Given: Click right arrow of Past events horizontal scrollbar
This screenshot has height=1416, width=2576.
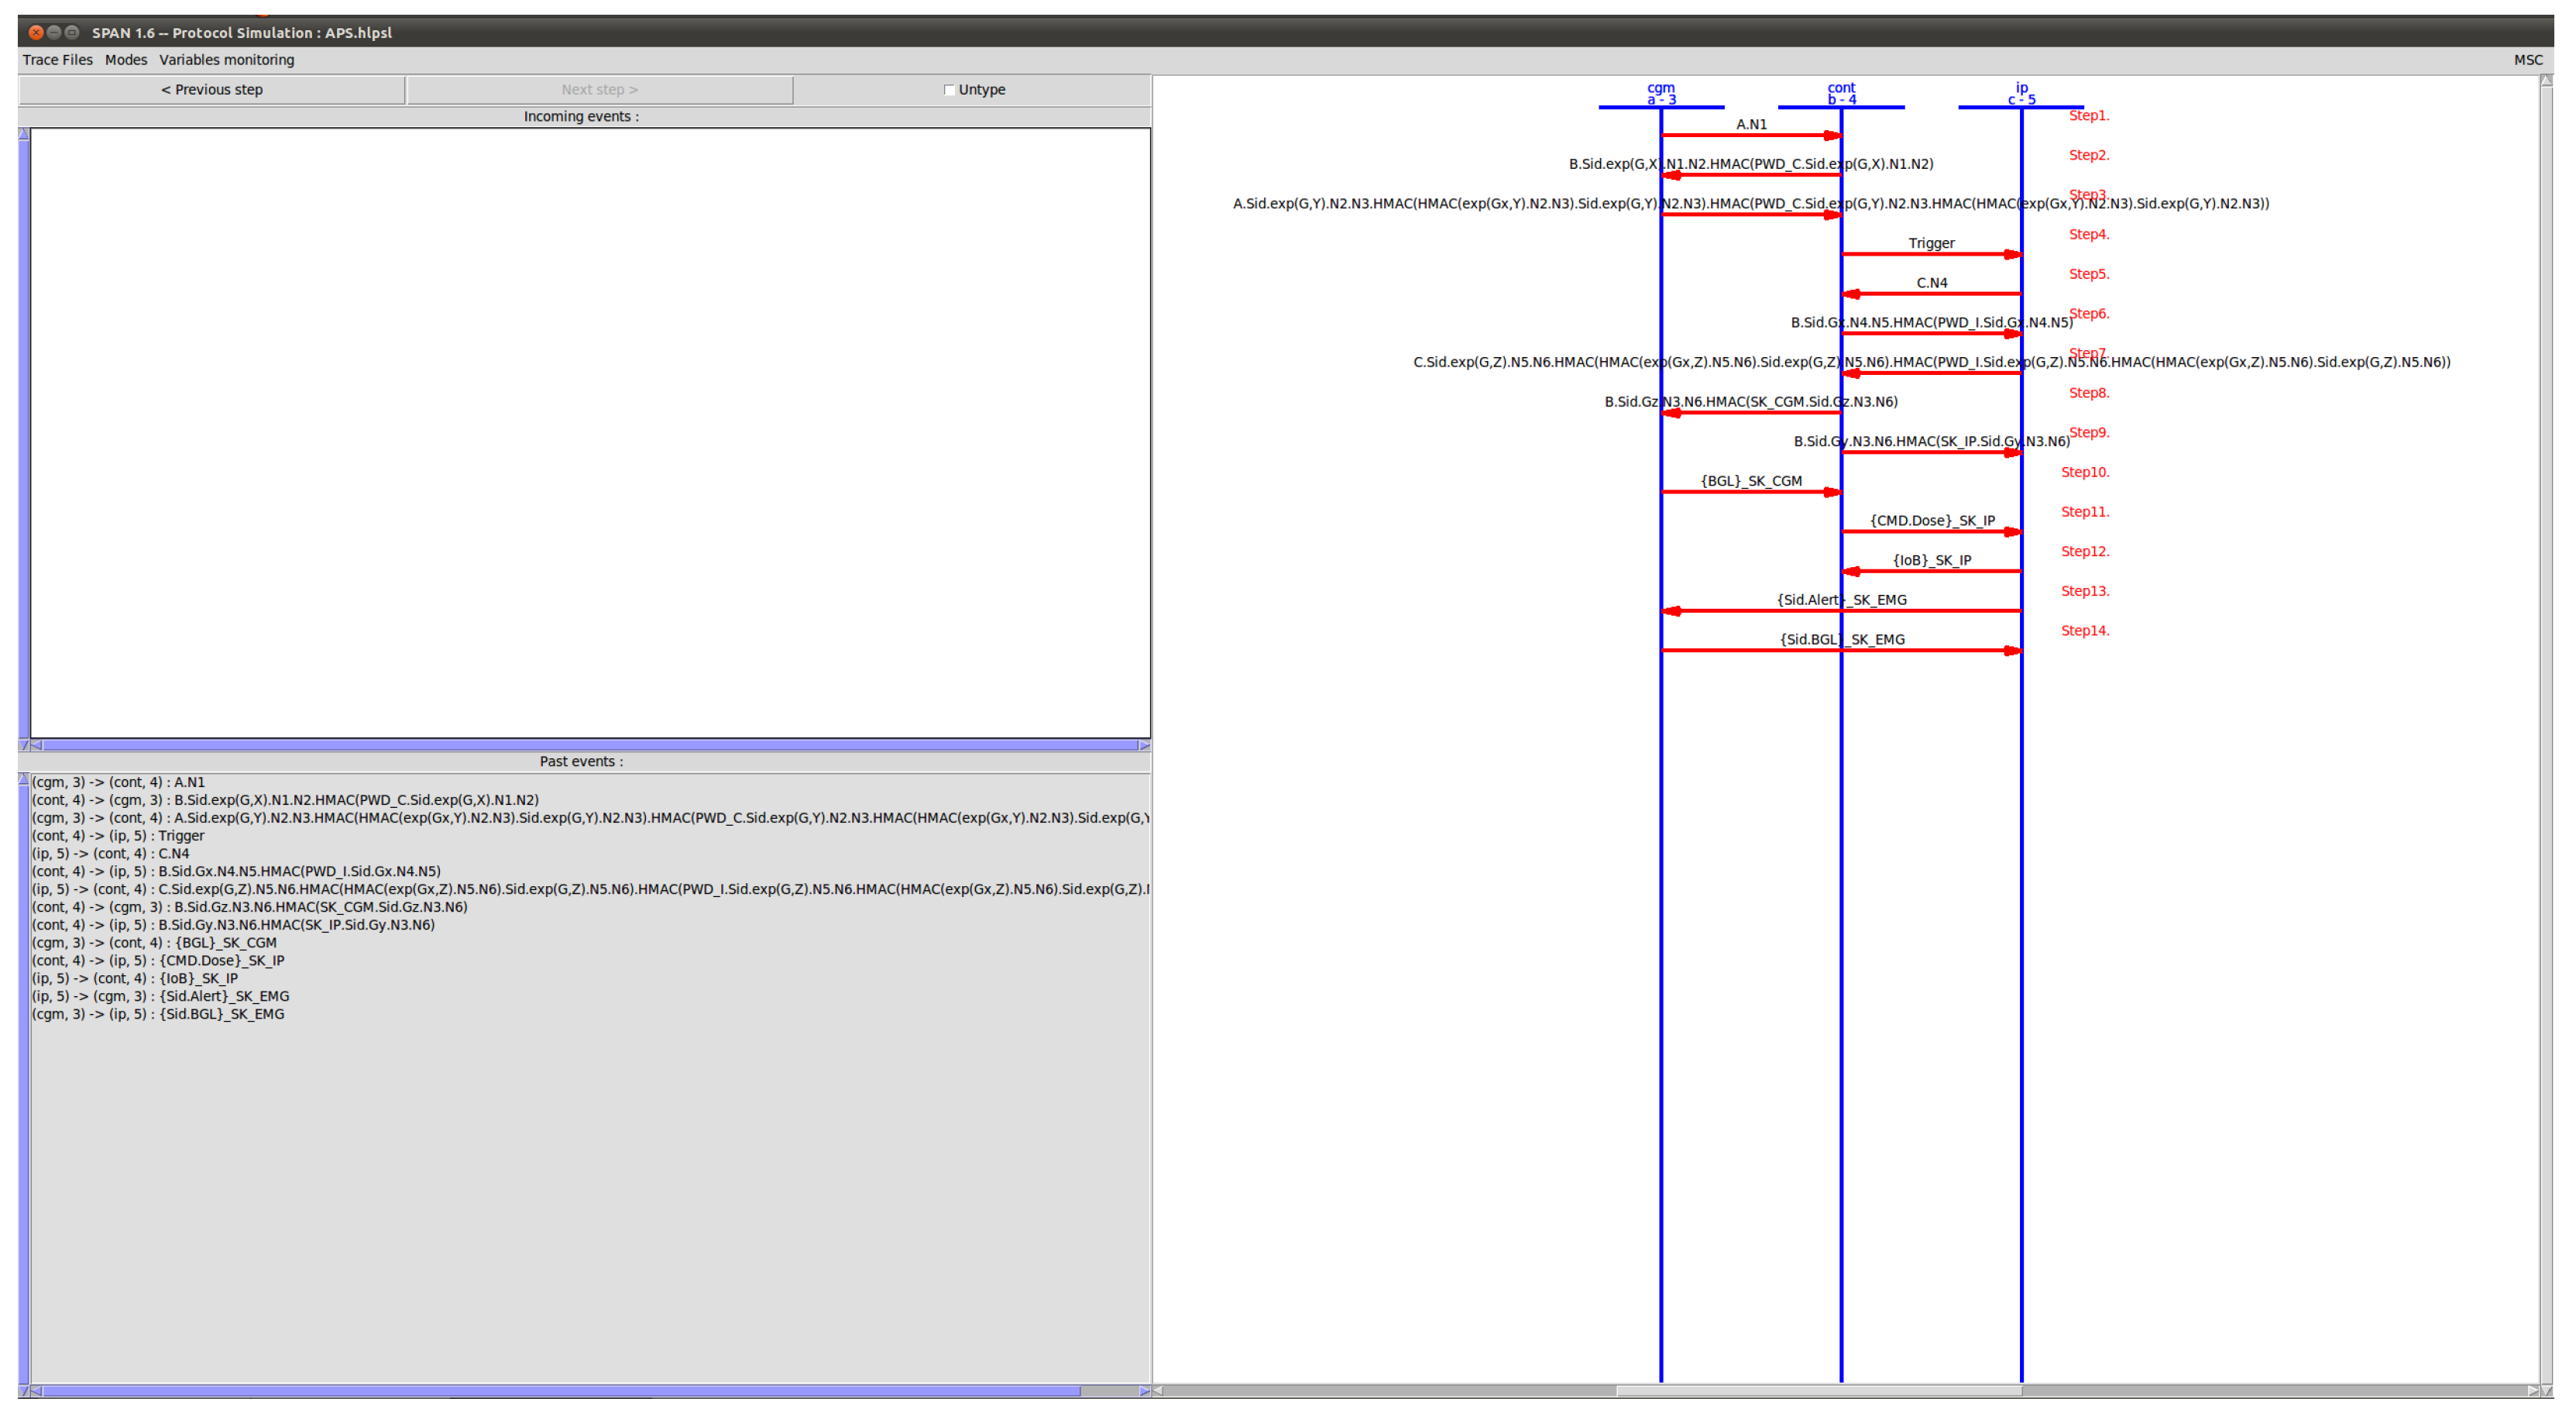Looking at the screenshot, I should 1144,1390.
